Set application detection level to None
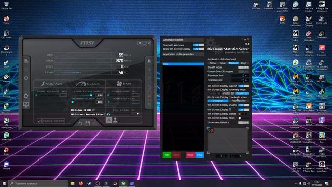Viewport: 332px width, 187px height. [x=213, y=63]
